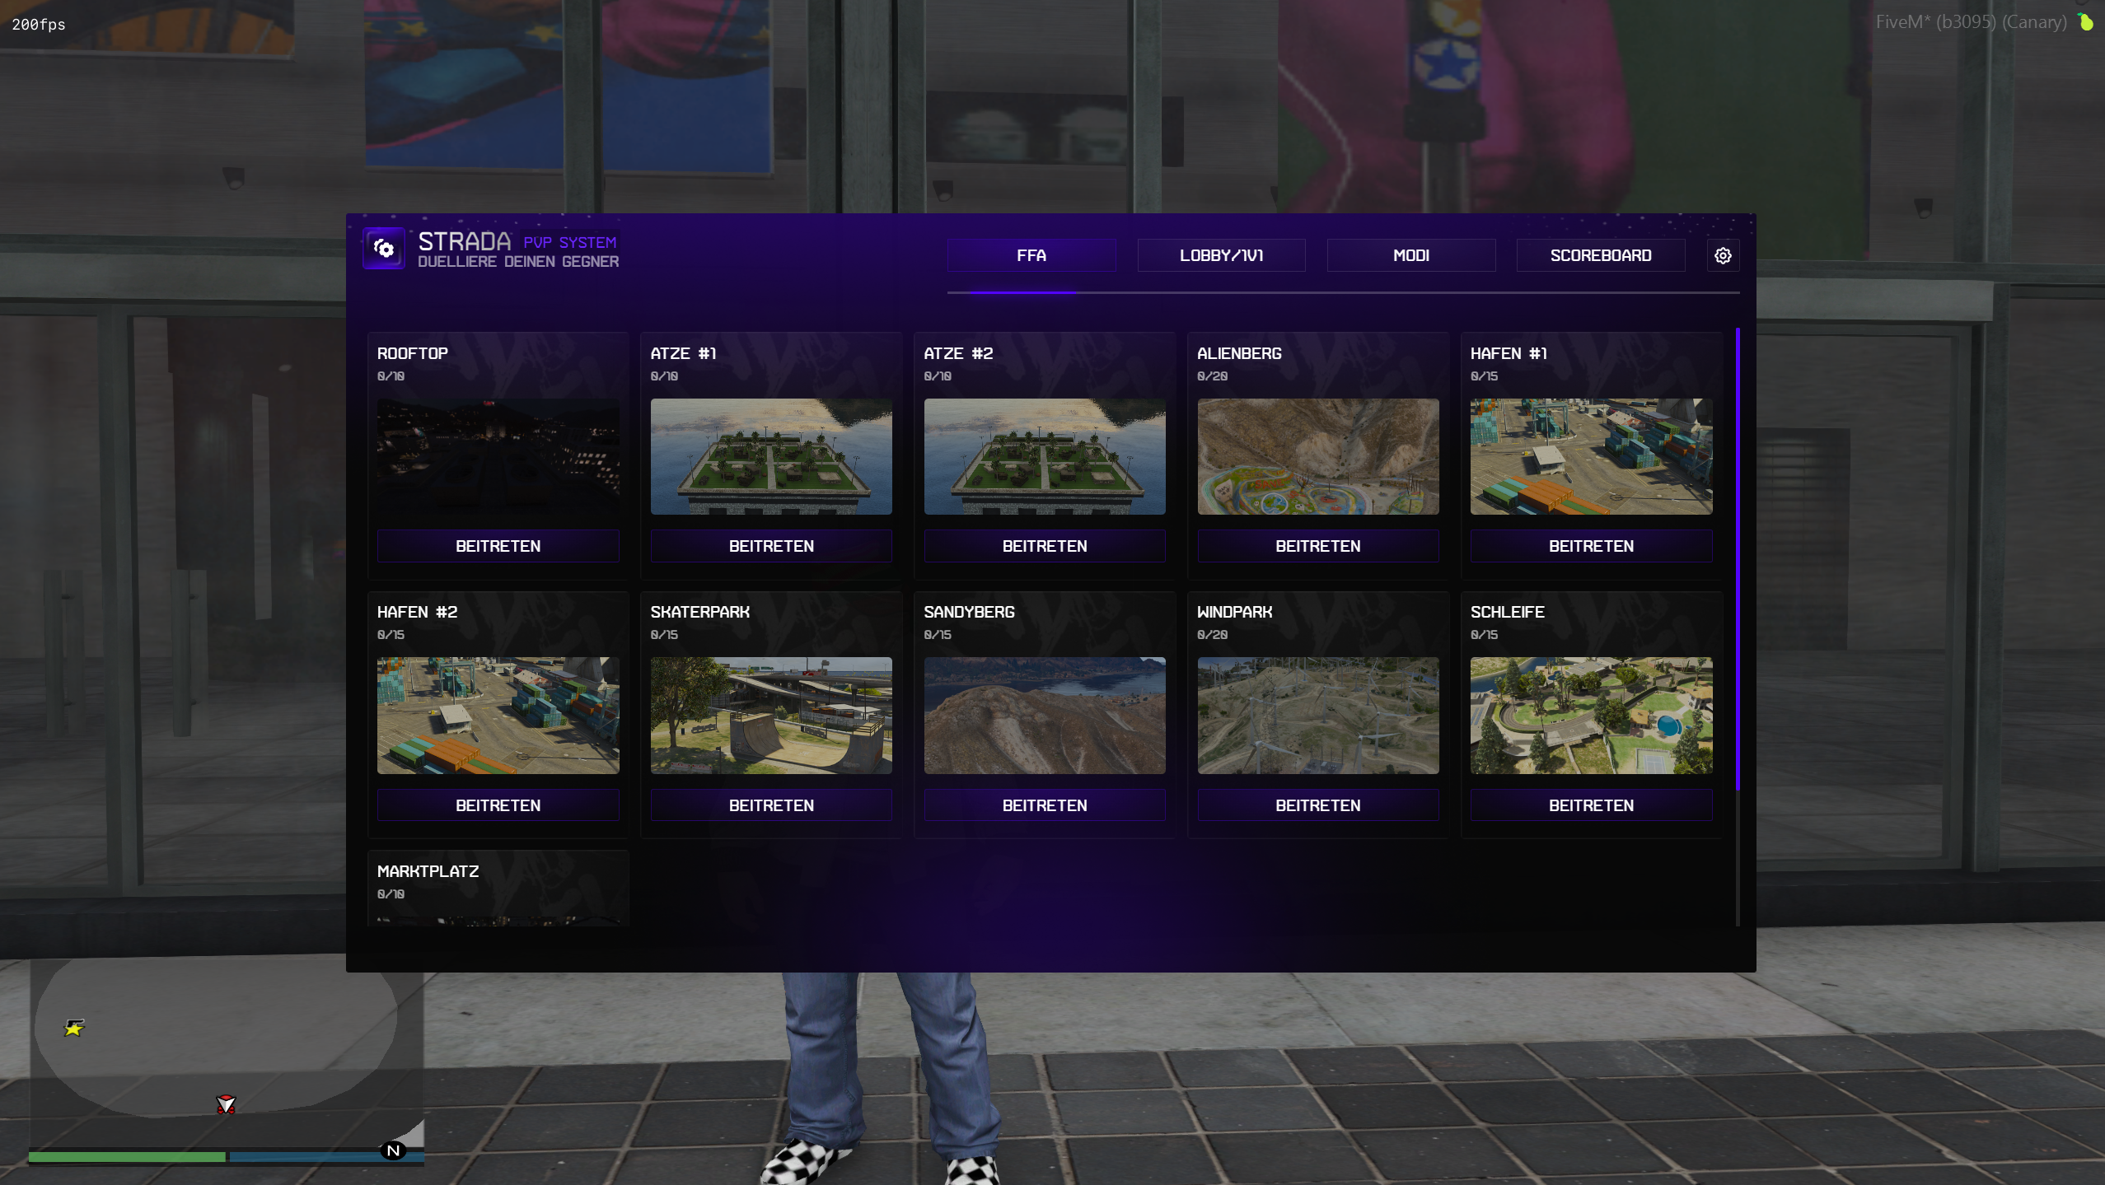Click the FiveM (b3095) Canary version text

[x=1972, y=22]
